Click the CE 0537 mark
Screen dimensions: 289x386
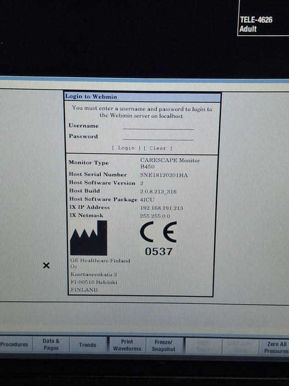[159, 239]
